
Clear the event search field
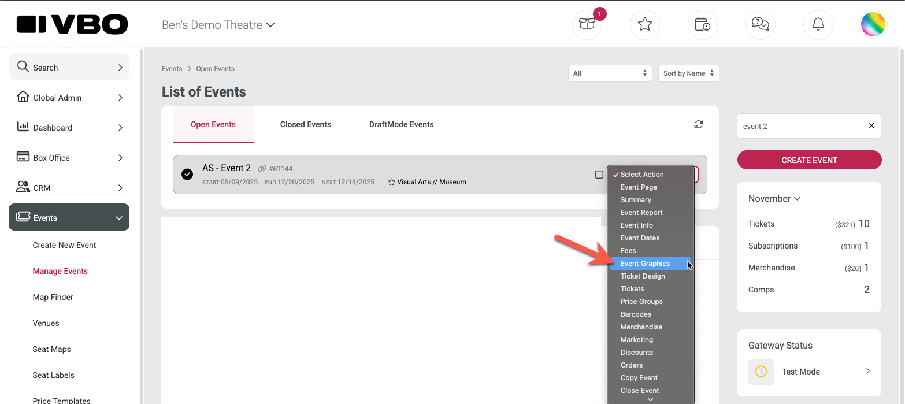(871, 126)
